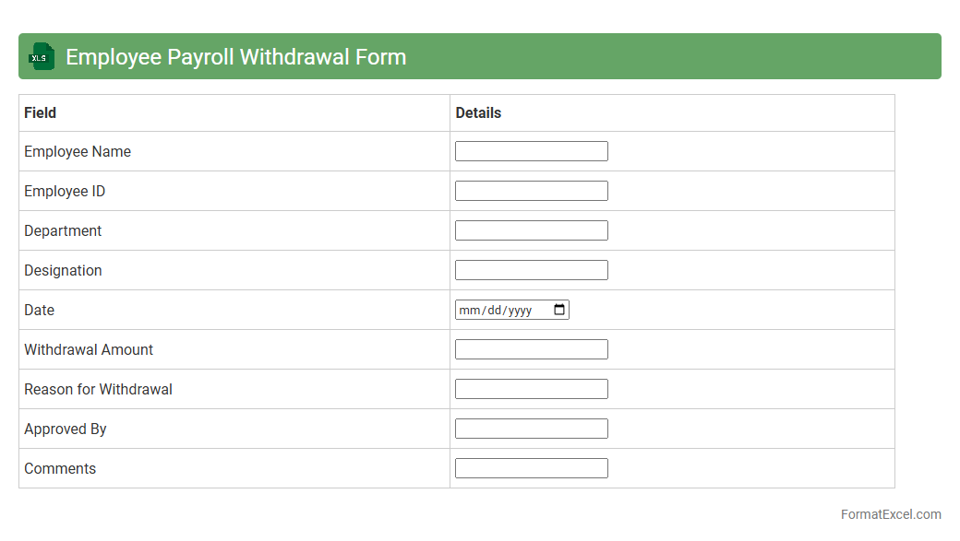Screen dimensions: 960x541
Task: Select the Approved By label text
Action: coord(66,429)
